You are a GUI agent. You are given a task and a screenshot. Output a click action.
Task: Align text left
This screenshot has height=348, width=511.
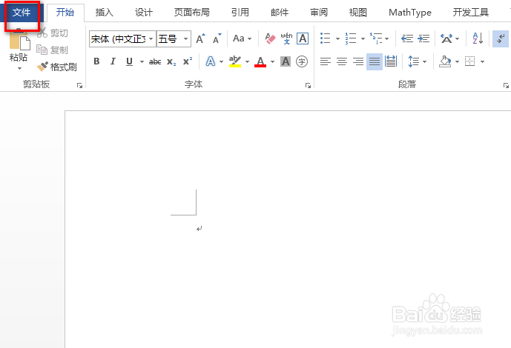(x=326, y=61)
